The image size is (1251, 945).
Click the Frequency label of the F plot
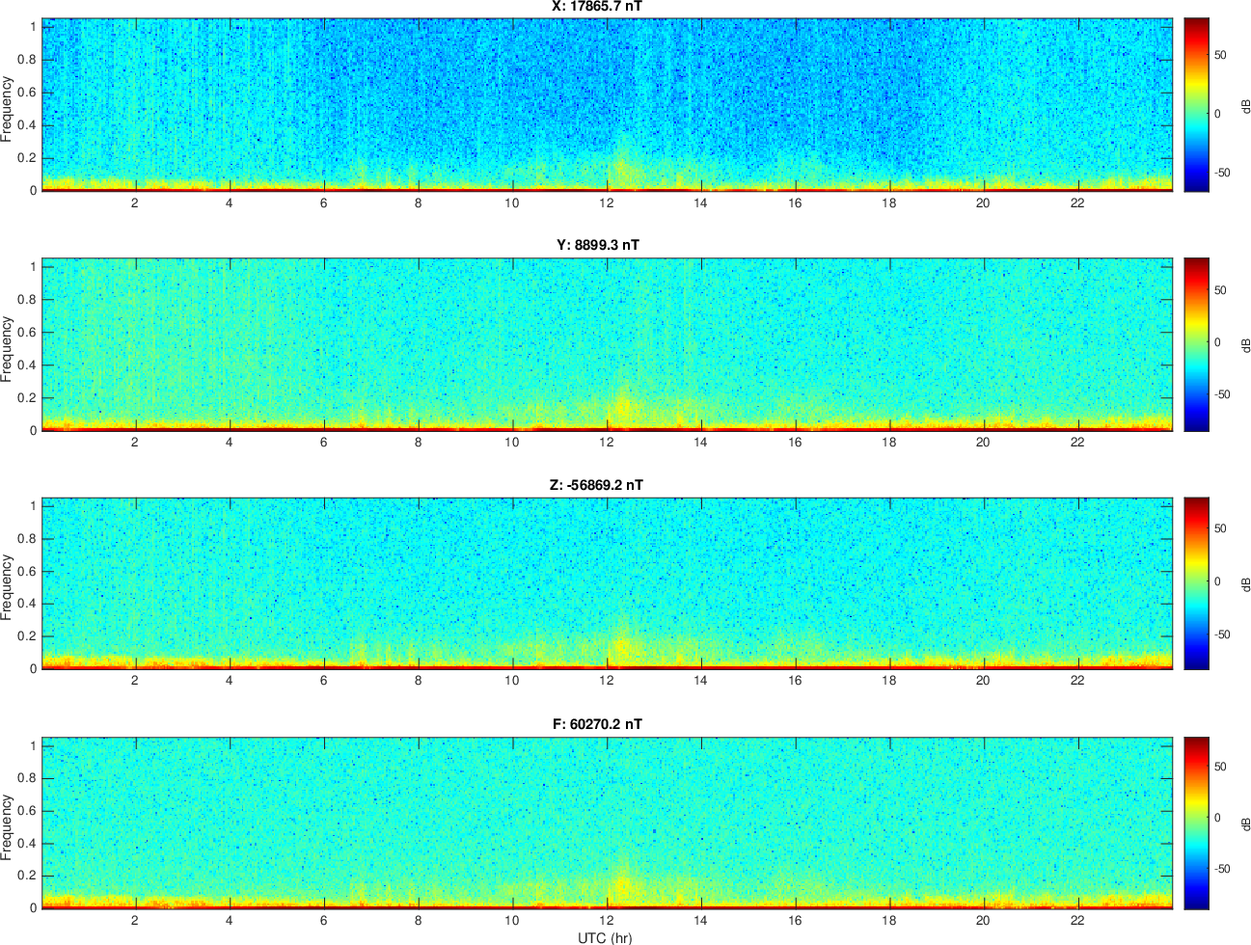point(8,827)
